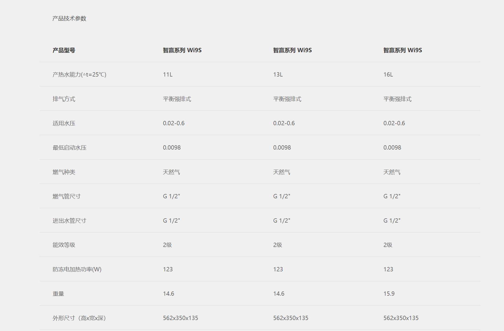Select the third 智赢系列 Wi9S column header
The image size is (504, 331).
402,50
